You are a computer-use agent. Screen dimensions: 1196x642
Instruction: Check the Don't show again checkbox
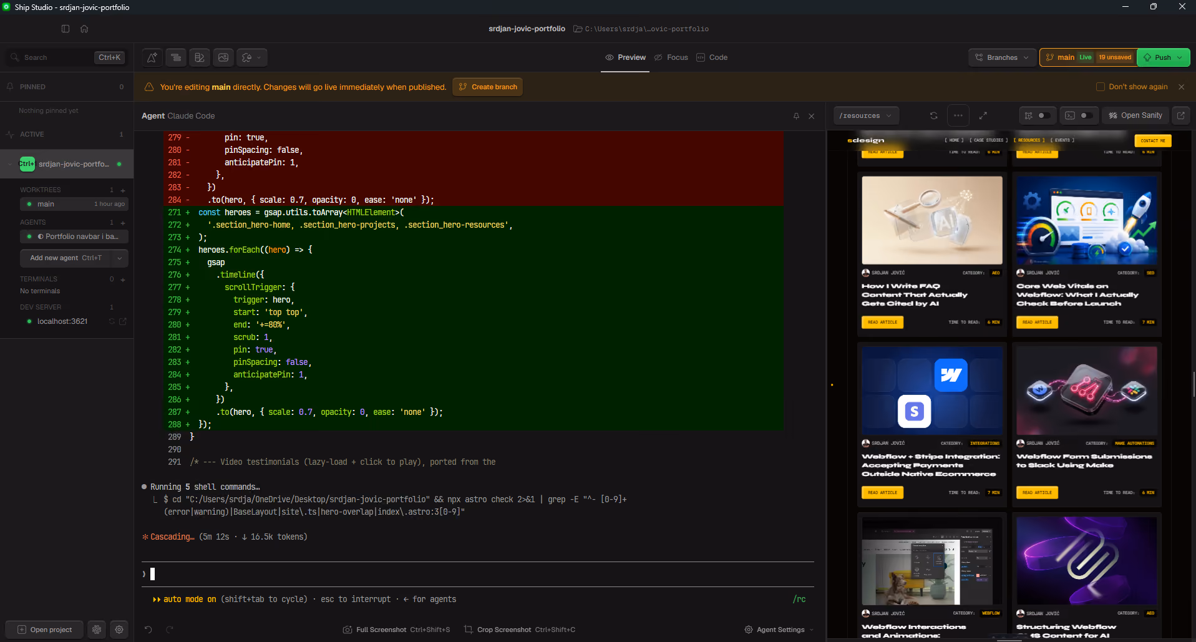coord(1101,87)
